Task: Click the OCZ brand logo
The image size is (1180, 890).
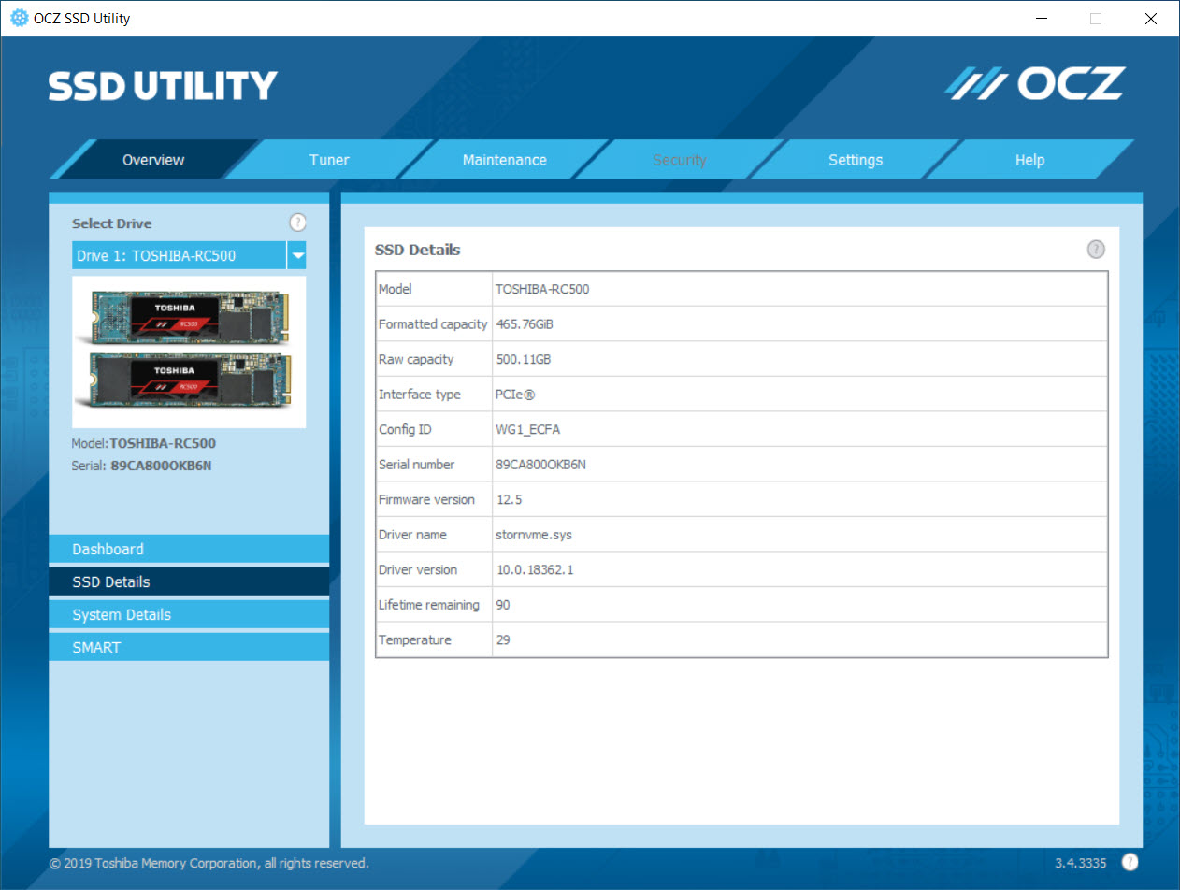Action: (1033, 84)
